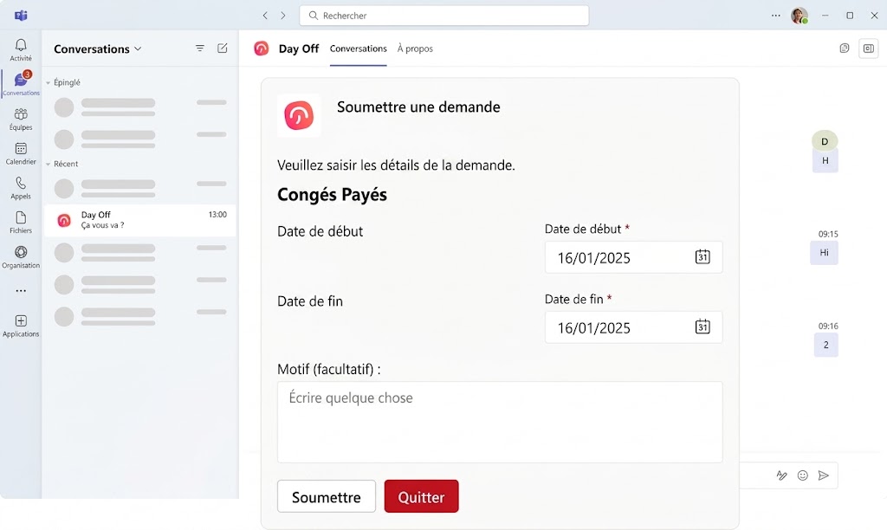Viewport: 887px width, 530px height.
Task: Click the "D" avatar in the chat
Action: [825, 141]
